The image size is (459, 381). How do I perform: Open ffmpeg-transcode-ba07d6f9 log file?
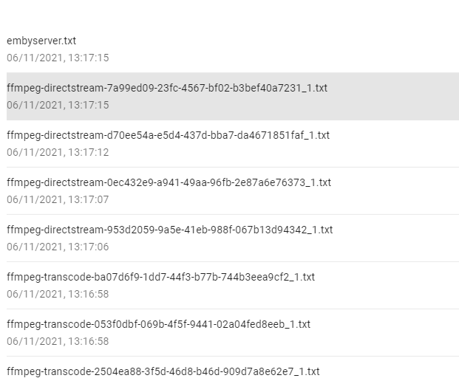[160, 278]
